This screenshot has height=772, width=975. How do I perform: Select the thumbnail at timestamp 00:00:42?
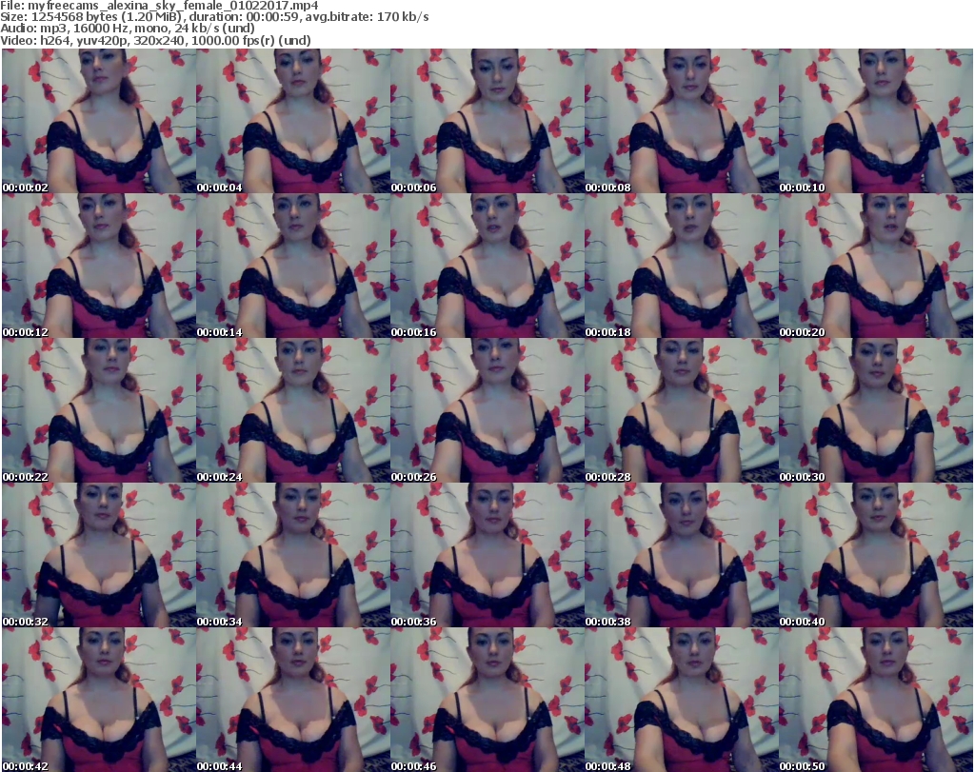[x=99, y=700]
